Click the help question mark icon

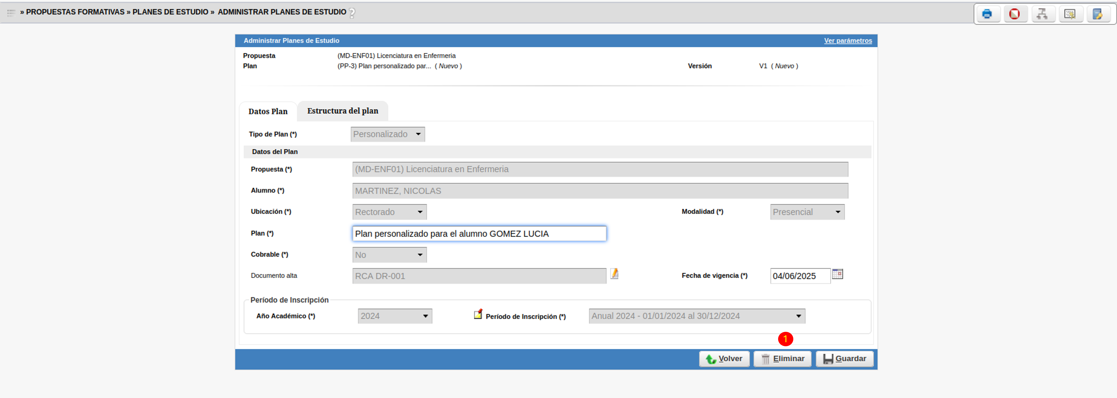pos(352,13)
